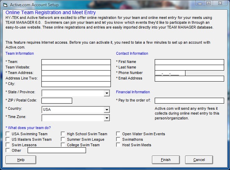Expand the Country dropdown showing USA
This screenshot has height=170, width=230.
point(107,110)
